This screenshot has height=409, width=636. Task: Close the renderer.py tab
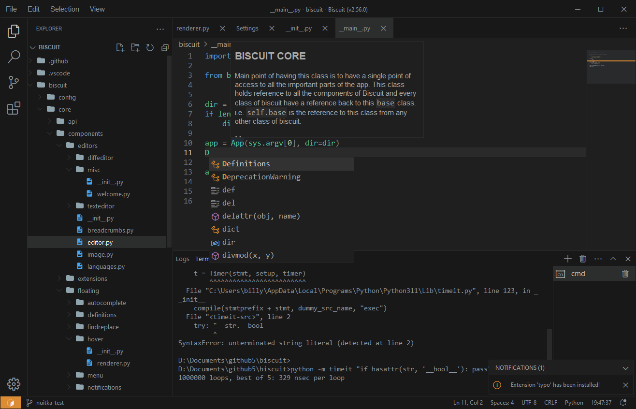[x=222, y=29]
